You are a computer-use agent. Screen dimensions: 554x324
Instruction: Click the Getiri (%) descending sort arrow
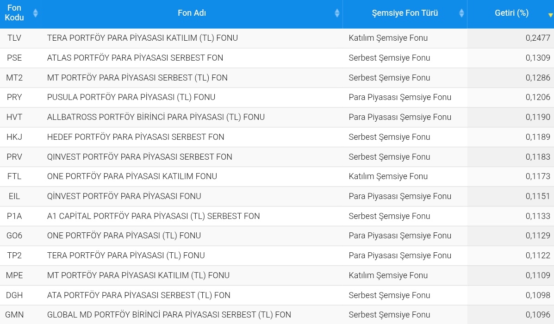(x=550, y=15)
